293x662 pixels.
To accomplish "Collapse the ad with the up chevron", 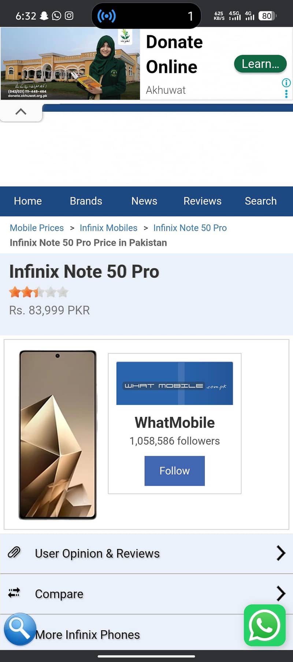I will [x=21, y=111].
